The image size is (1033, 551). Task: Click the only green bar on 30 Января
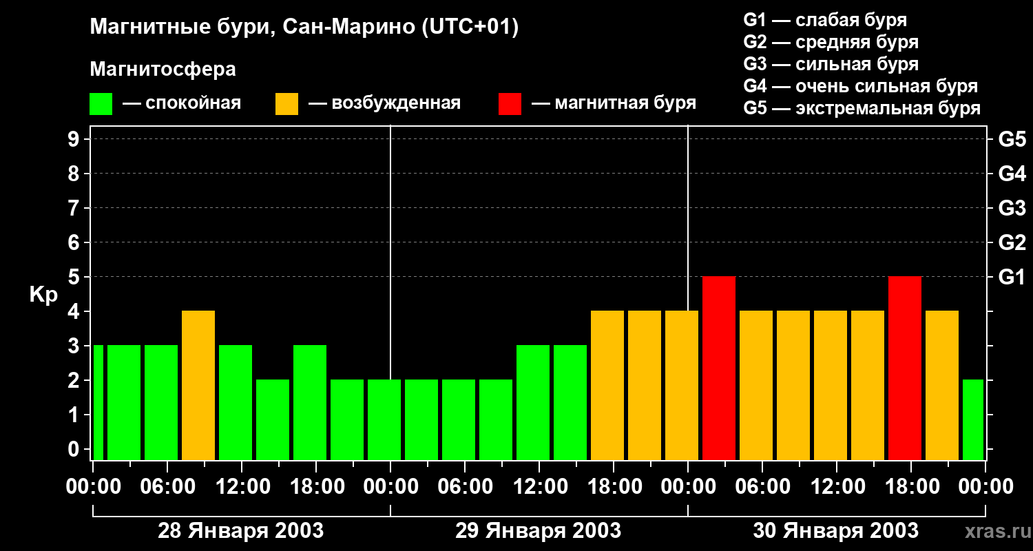pos(973,419)
